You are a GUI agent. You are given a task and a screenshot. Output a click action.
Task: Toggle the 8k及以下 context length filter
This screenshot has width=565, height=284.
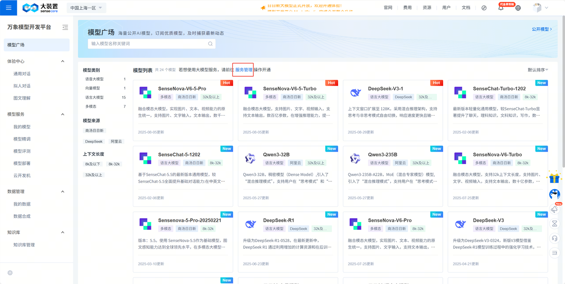[x=93, y=164]
